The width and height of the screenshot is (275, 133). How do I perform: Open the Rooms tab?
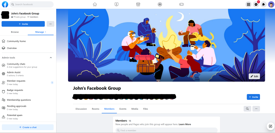tap(96, 109)
